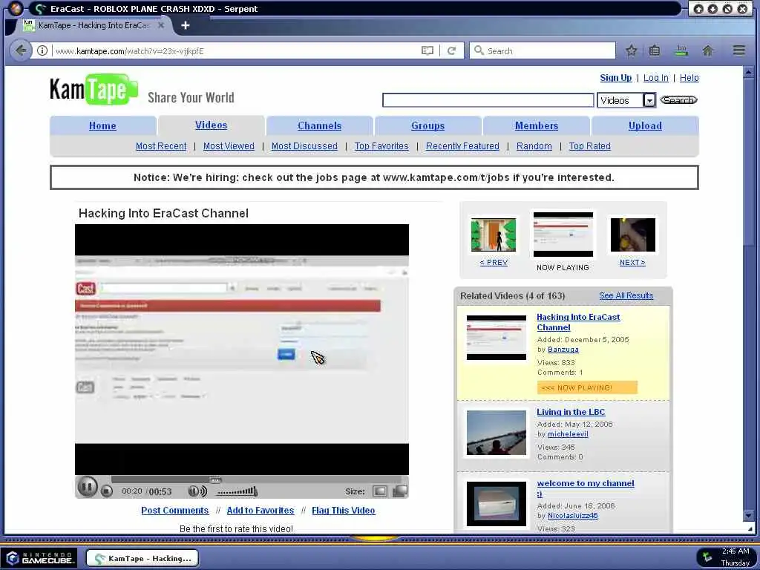Open the Most Recent link
Viewport: 760px width, 570px height.
coord(161,146)
